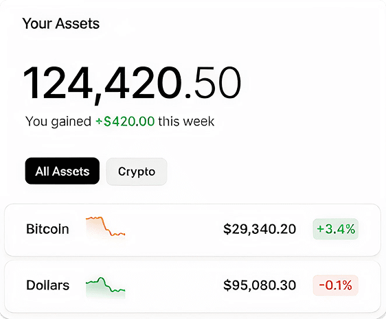Click the Dollars green sparkline chart
This screenshot has height=319, width=386.
pyautogui.click(x=105, y=287)
